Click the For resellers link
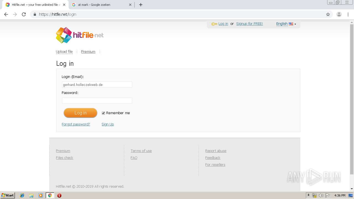The image size is (354, 199). (215, 165)
